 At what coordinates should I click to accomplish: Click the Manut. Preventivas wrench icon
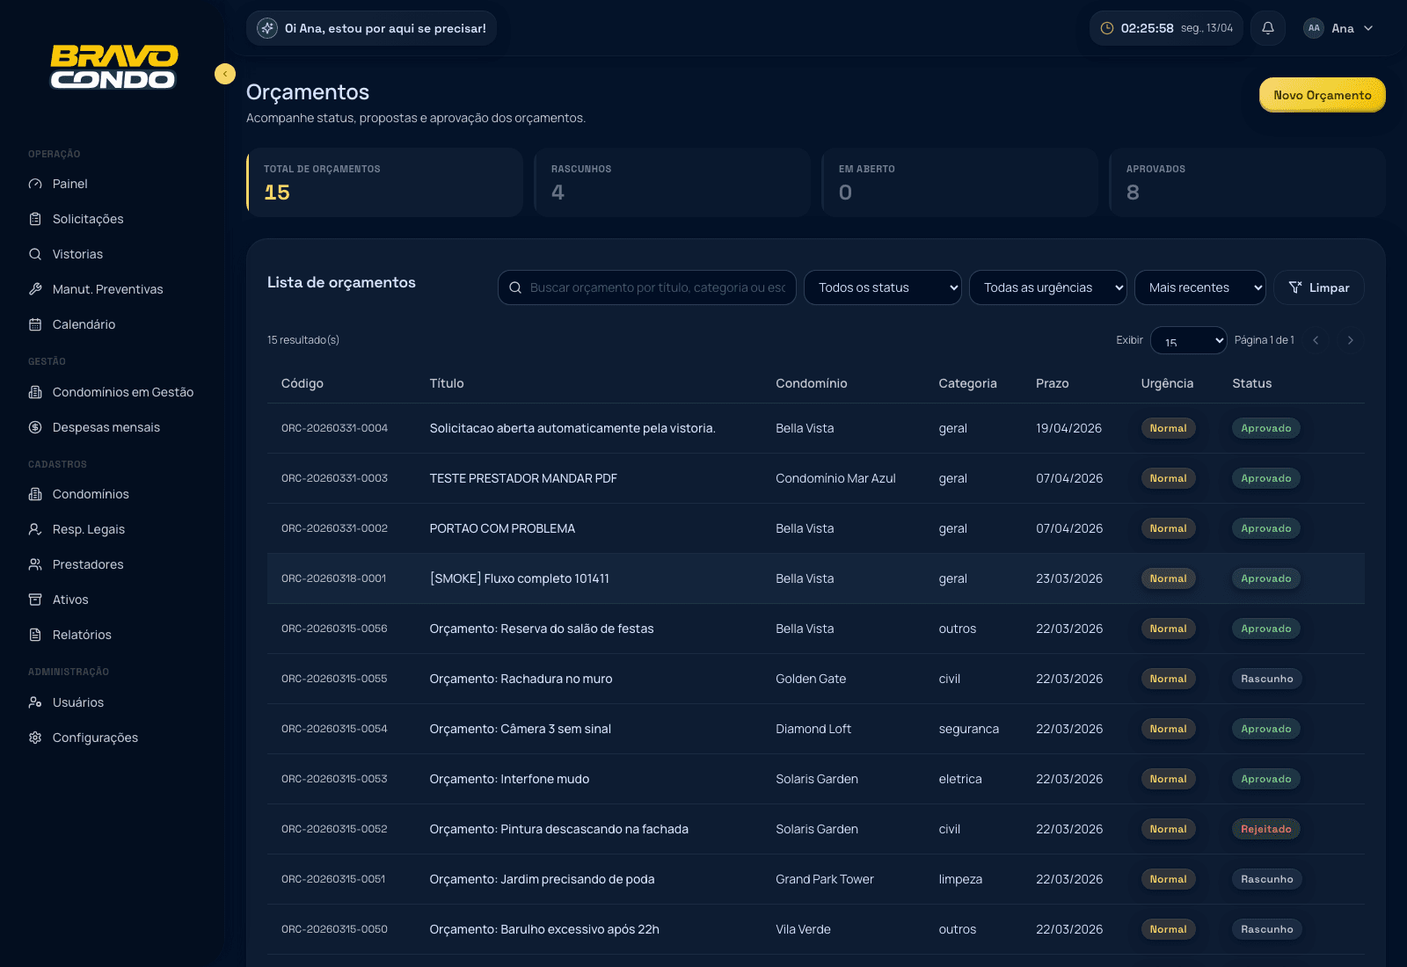(35, 289)
